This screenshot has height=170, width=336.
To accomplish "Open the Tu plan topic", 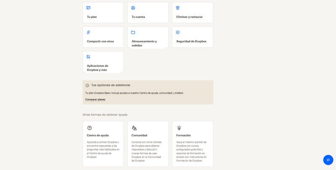I will 92,17.
